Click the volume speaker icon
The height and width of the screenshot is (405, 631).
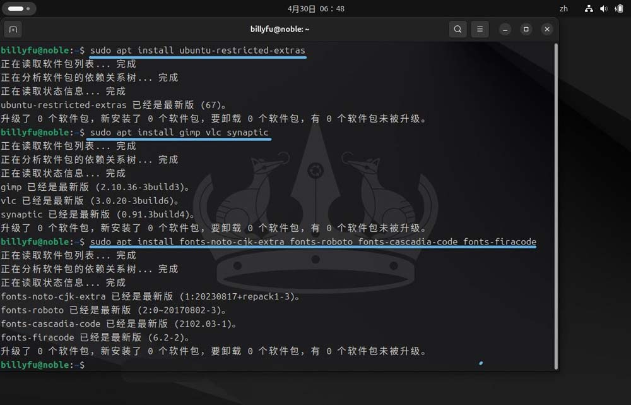pos(603,9)
